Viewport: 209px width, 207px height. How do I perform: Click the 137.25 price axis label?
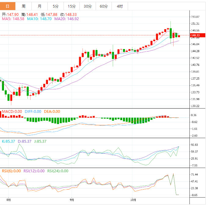click(195, 79)
